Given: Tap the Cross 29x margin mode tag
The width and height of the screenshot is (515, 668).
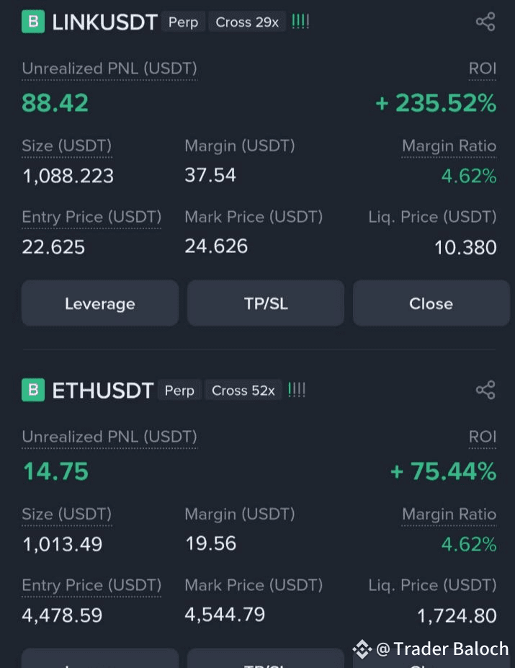Looking at the screenshot, I should 247,22.
